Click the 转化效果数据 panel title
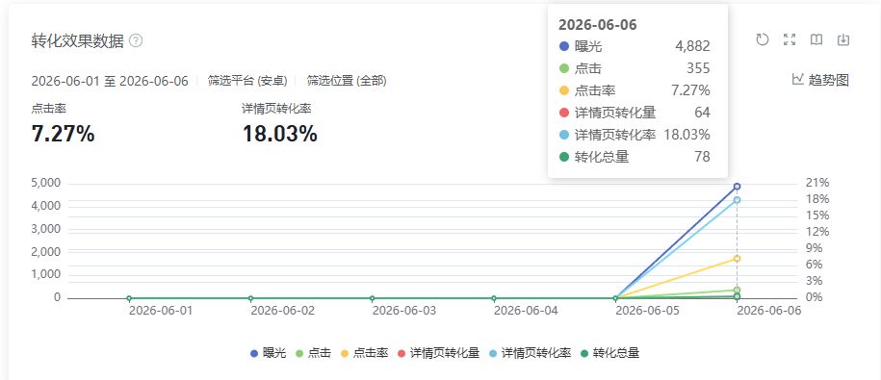Image resolution: width=881 pixels, height=380 pixels. coord(78,41)
